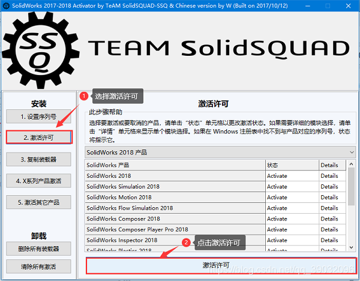This screenshot has width=360, height=281.
Task: Toggle Activate status for Flow Simulation 2018
Action: pos(292,208)
